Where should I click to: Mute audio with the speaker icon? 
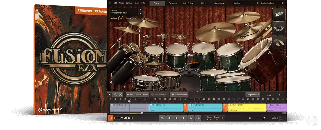[250, 118]
